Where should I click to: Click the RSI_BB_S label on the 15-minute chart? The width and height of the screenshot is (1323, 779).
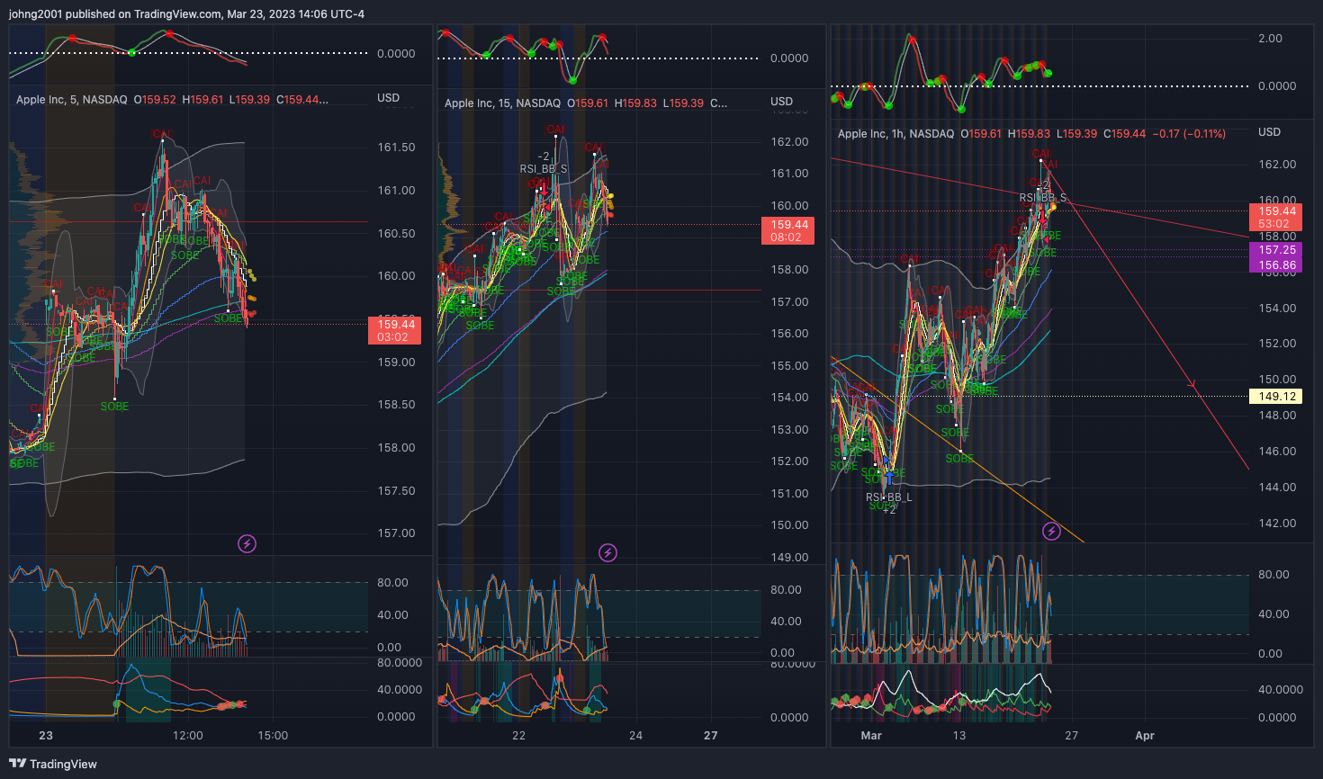(x=544, y=169)
